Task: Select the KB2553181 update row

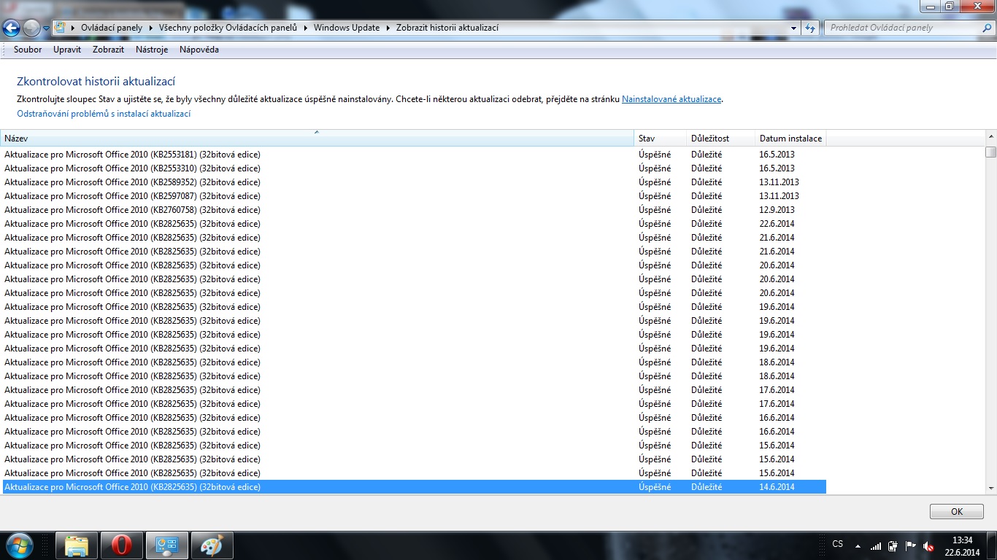Action: click(414, 155)
